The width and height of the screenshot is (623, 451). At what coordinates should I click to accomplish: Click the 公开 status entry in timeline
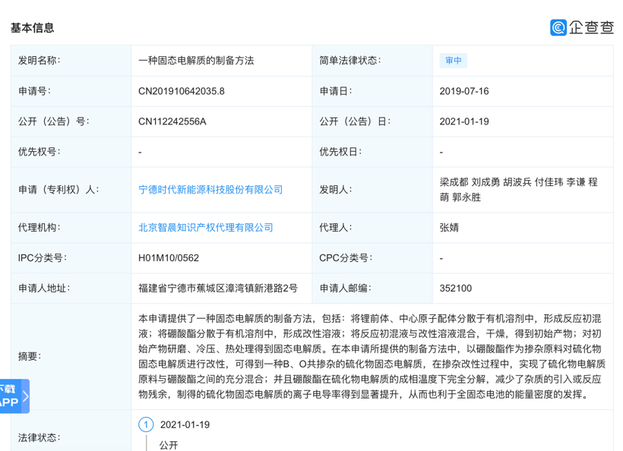tap(169, 445)
